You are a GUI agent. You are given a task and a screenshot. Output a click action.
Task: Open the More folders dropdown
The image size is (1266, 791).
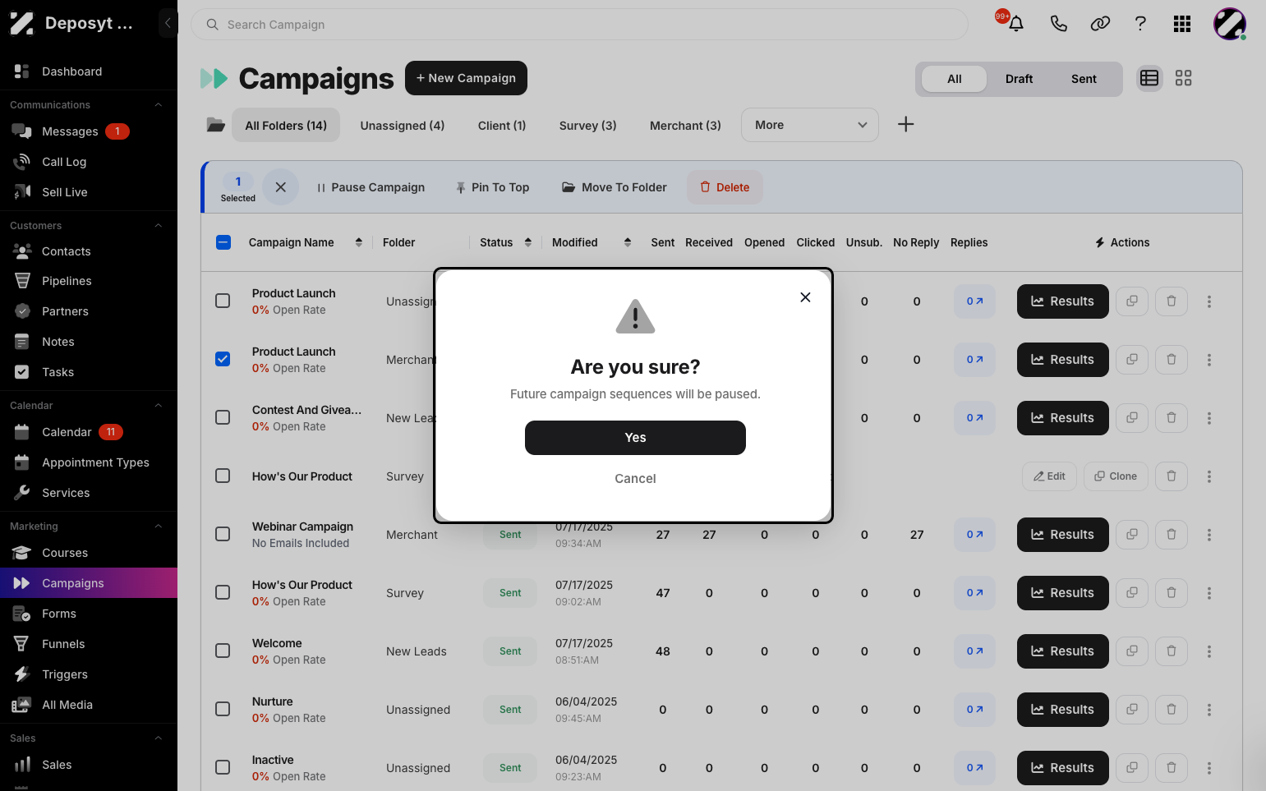[810, 125]
